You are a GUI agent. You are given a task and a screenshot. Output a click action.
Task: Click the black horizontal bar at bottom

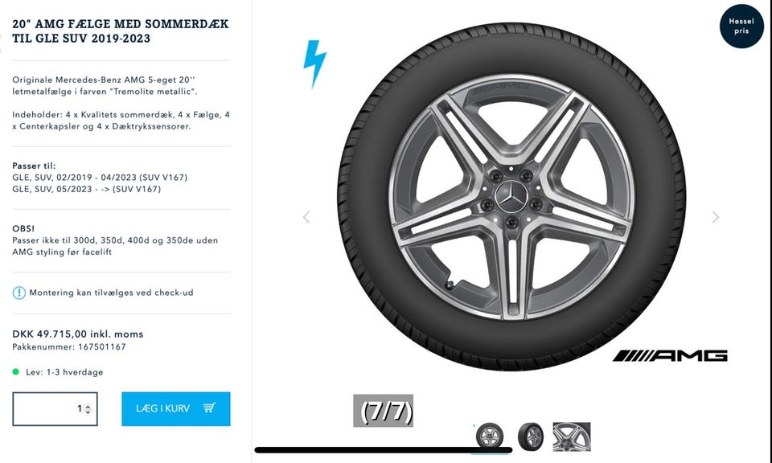pos(384,449)
